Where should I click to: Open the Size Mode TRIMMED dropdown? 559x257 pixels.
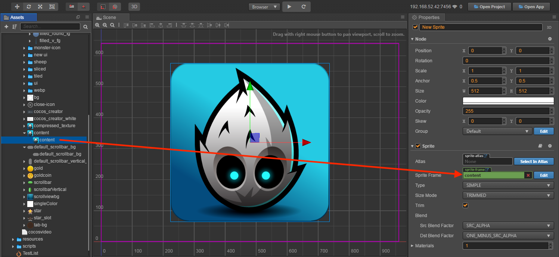coord(508,195)
